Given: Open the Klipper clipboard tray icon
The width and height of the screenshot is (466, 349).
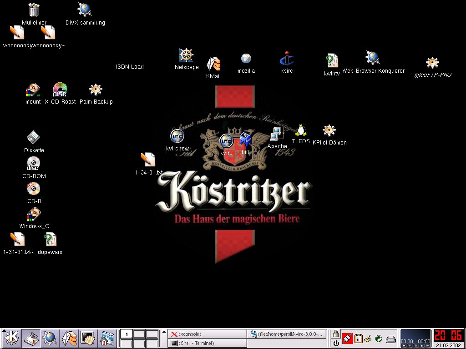Looking at the screenshot, I should [x=359, y=339].
